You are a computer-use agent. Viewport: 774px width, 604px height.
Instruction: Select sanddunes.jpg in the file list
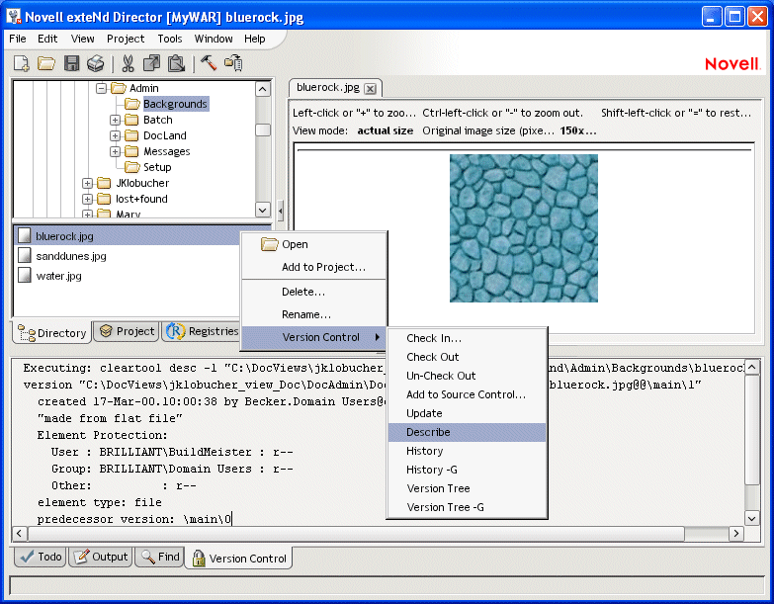70,256
